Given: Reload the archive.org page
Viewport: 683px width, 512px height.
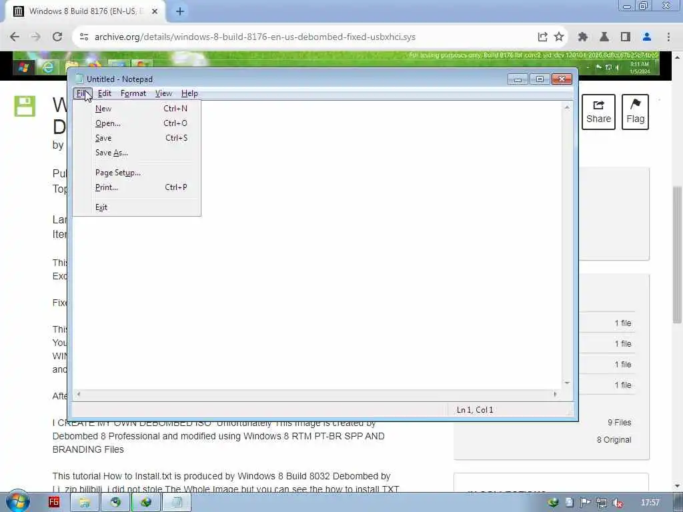Looking at the screenshot, I should [x=57, y=37].
